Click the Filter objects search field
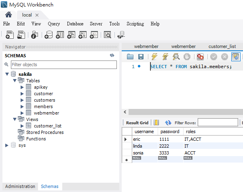The width and height of the screenshot is (243, 192). (64, 65)
